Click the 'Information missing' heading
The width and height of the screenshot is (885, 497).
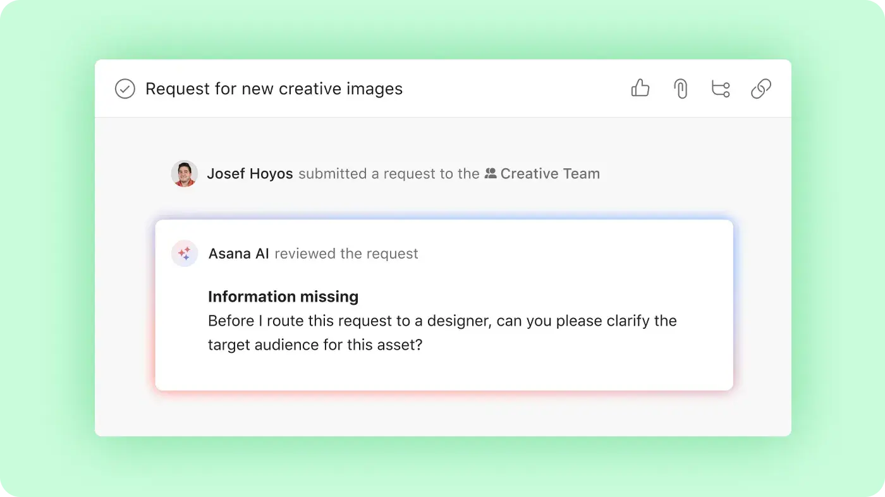pos(283,297)
